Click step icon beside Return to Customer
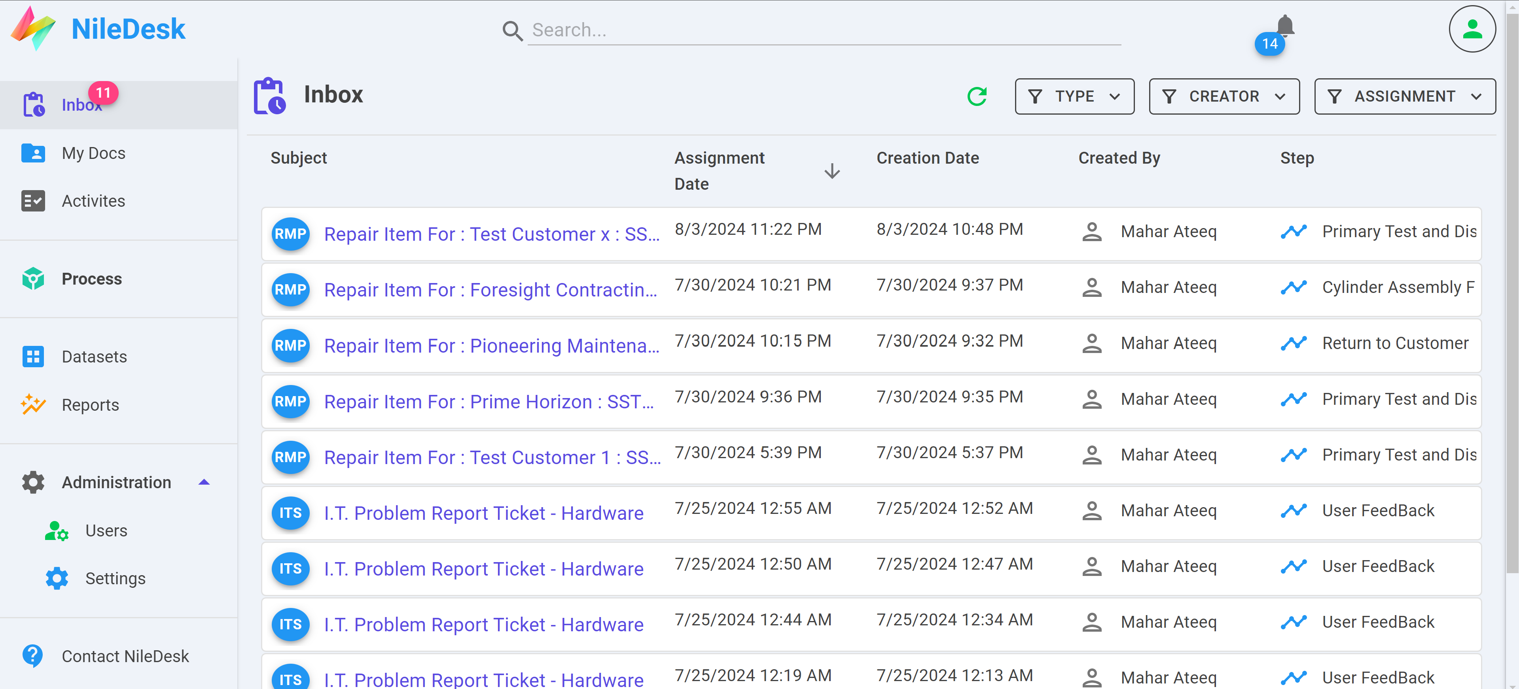The width and height of the screenshot is (1519, 689). (1293, 343)
